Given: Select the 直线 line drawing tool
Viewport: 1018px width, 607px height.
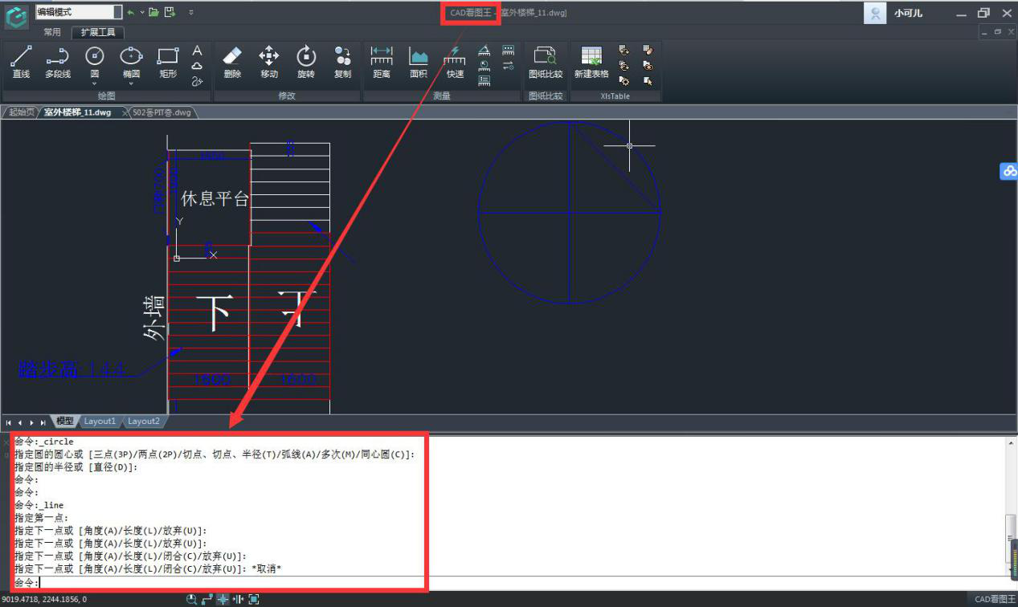Looking at the screenshot, I should 21,62.
